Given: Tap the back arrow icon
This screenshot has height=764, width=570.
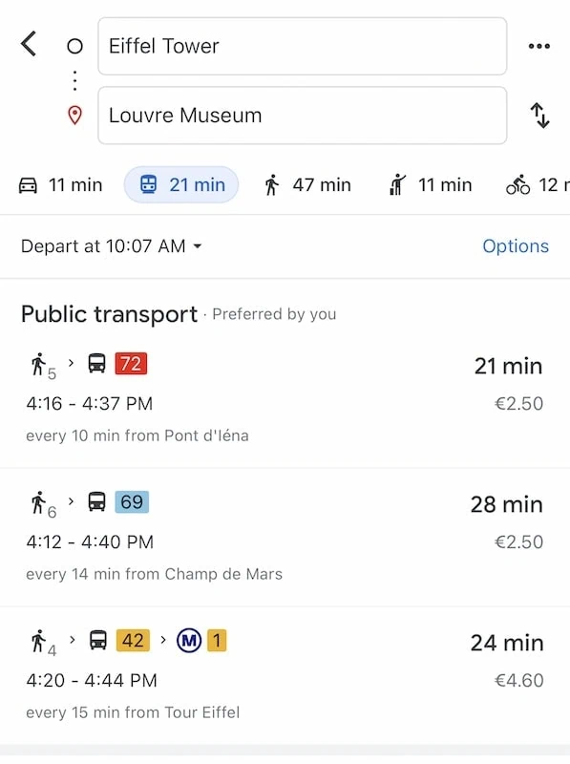Looking at the screenshot, I should point(29,44).
